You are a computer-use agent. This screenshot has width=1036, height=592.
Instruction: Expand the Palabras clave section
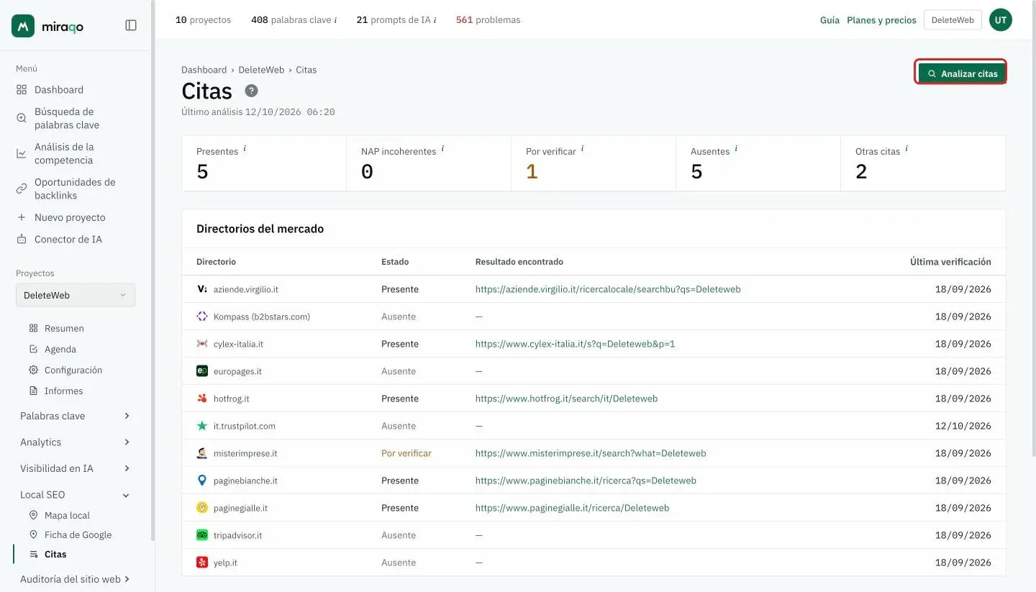tap(75, 416)
